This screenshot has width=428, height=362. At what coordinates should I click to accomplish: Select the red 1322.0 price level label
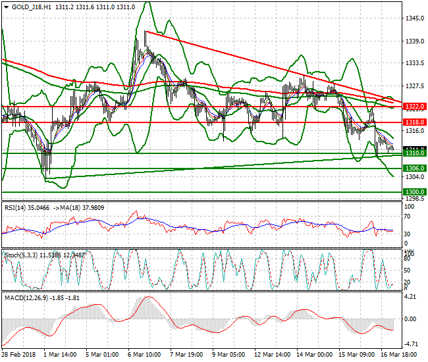pyautogui.click(x=415, y=107)
